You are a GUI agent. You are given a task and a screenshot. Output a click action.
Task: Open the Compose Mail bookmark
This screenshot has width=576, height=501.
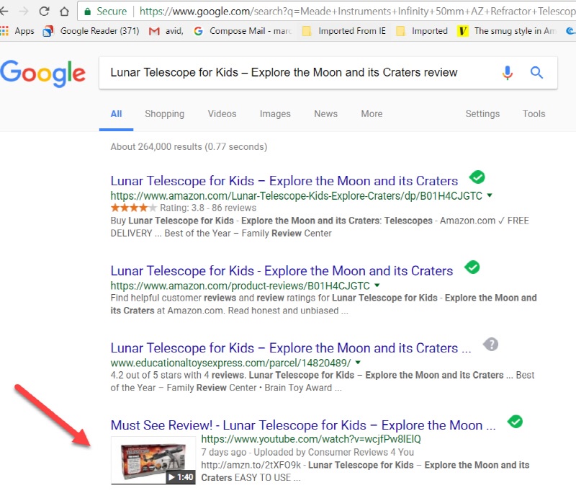click(243, 31)
